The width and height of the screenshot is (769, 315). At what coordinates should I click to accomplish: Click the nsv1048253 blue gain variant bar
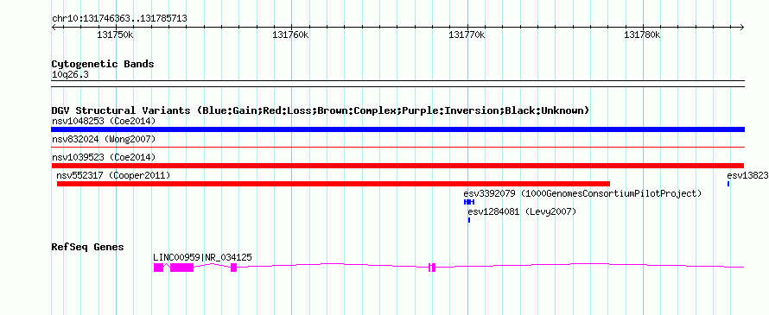coord(397,129)
